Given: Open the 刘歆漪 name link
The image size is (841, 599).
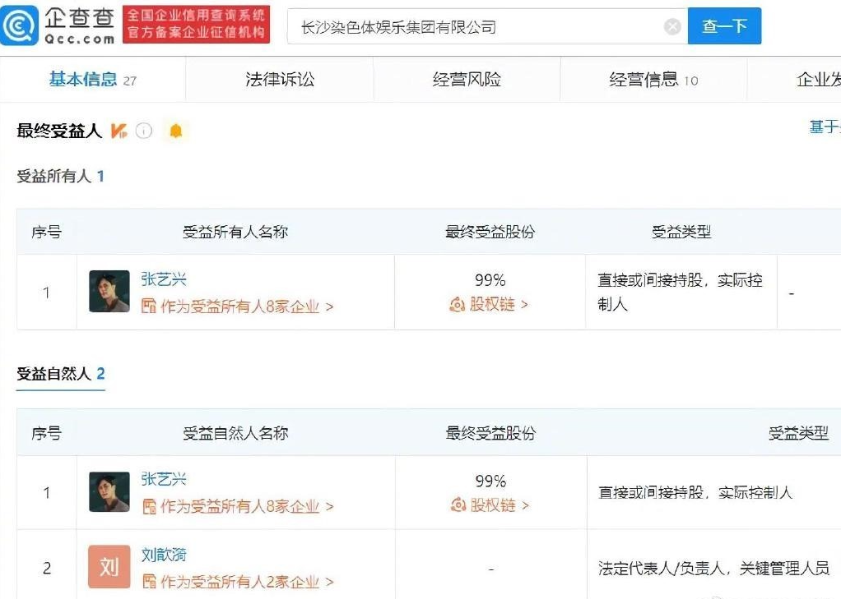Looking at the screenshot, I should pyautogui.click(x=164, y=555).
